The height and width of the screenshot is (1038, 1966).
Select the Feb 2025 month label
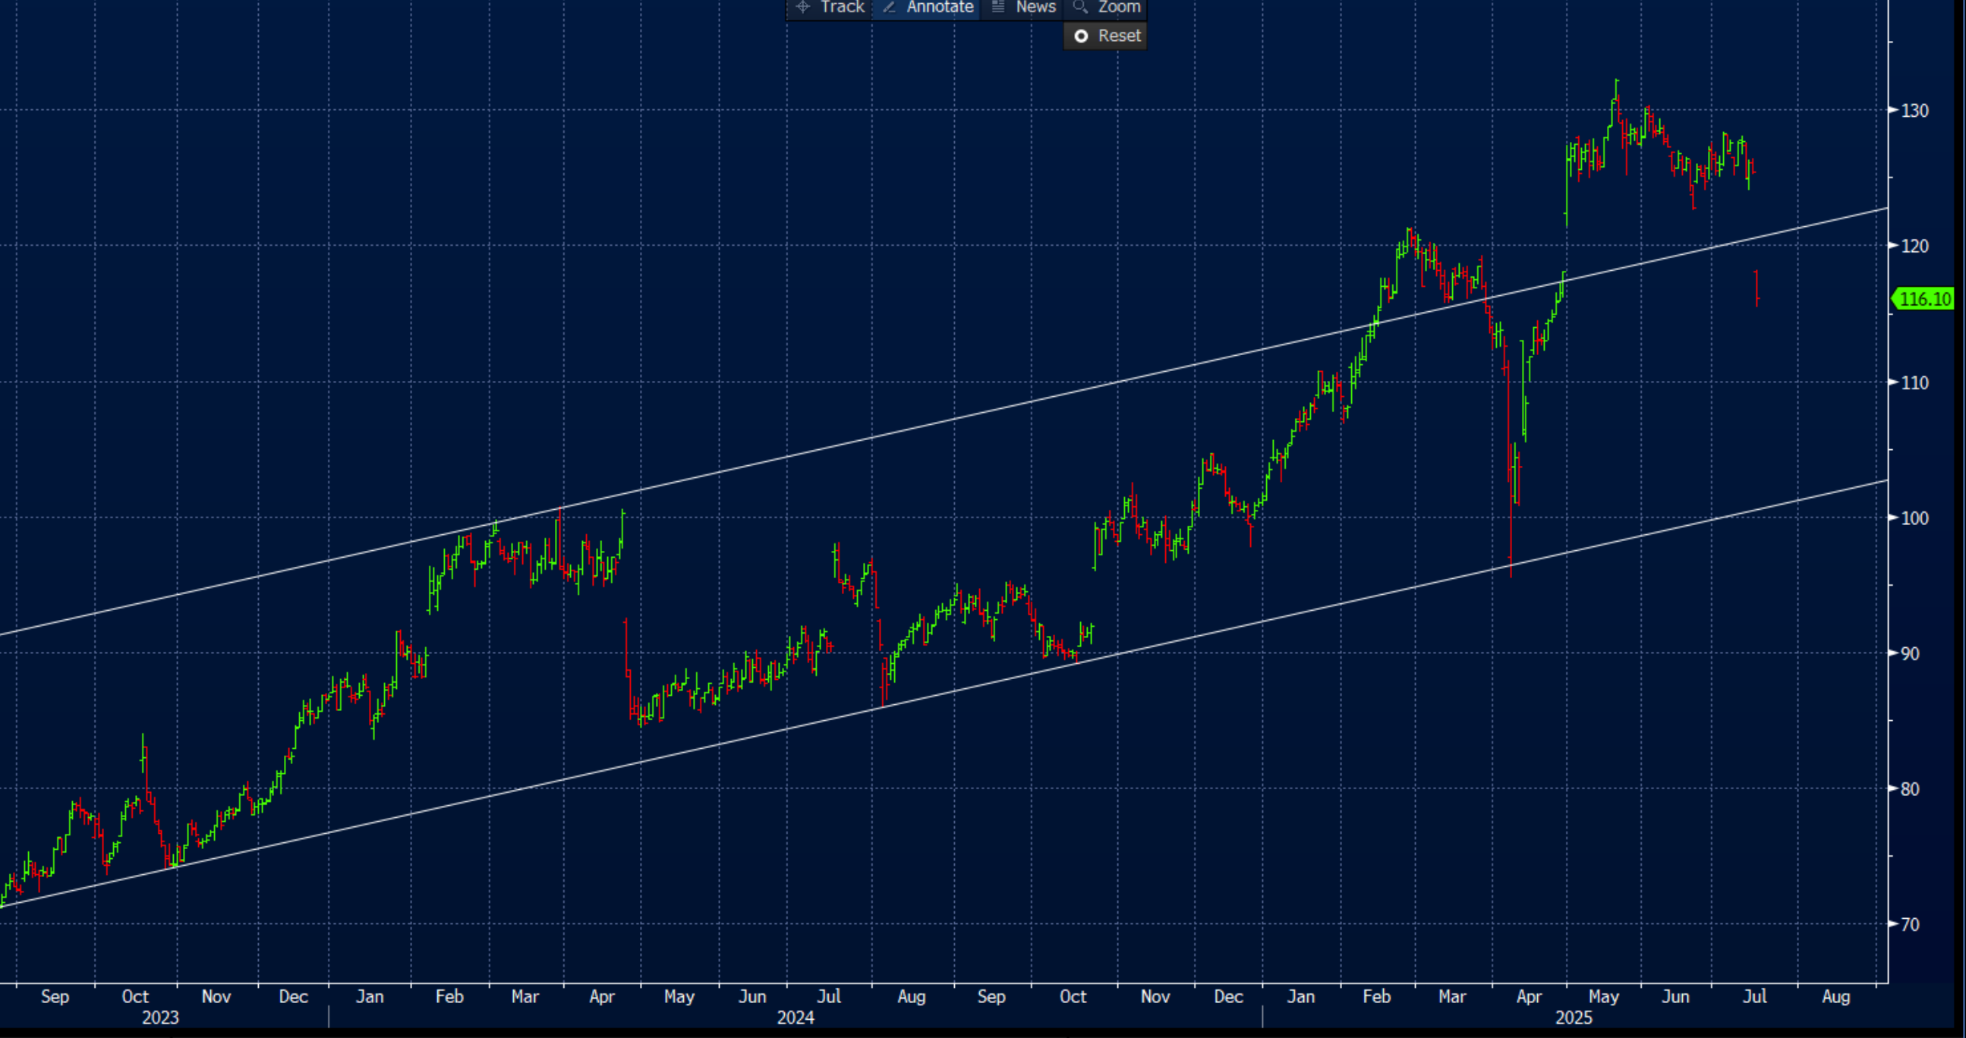tap(1377, 996)
